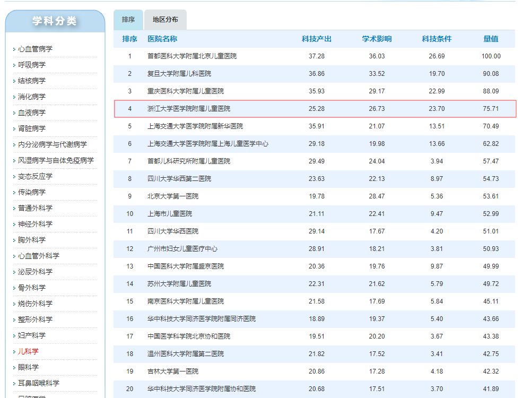
Task: Click the 90.08 score value
Action: pyautogui.click(x=491, y=74)
